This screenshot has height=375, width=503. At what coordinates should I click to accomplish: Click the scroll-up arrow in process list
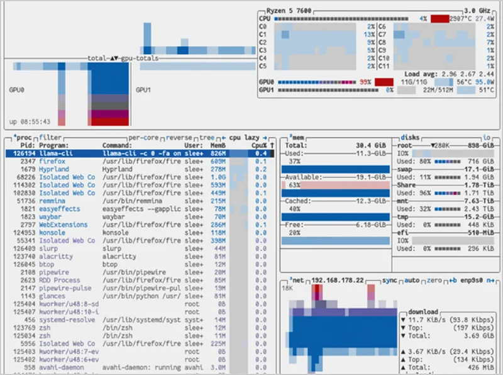(x=271, y=145)
